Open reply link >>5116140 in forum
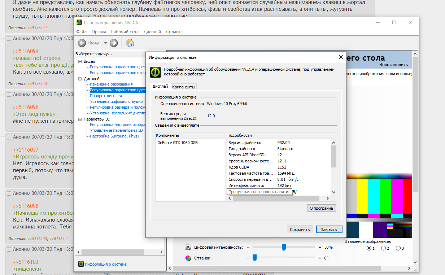 click(x=38, y=239)
